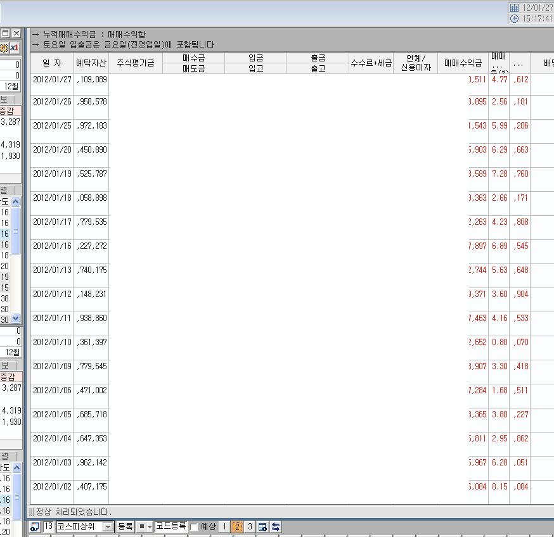
Task: Click the 예탁자산 column header
Action: (x=91, y=63)
